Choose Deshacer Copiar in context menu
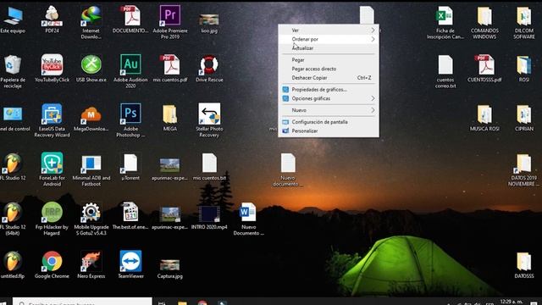 [x=329, y=78]
